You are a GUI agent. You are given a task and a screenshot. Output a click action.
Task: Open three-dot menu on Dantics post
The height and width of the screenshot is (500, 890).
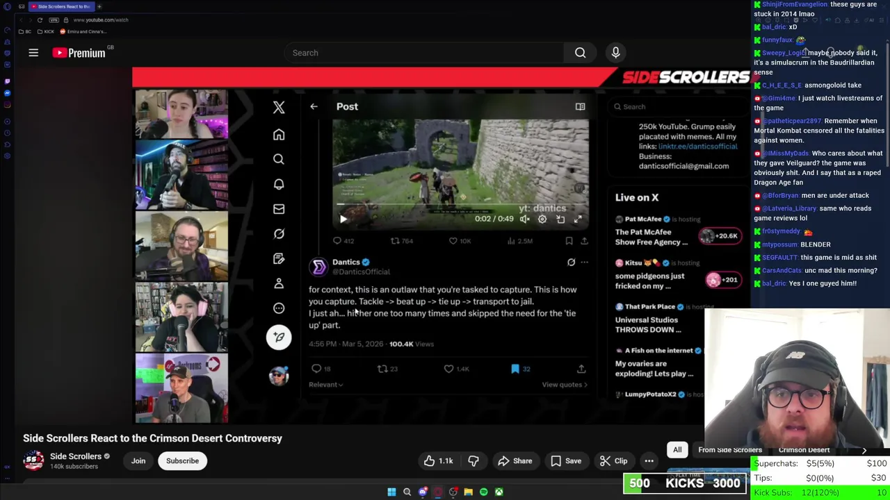tap(584, 262)
